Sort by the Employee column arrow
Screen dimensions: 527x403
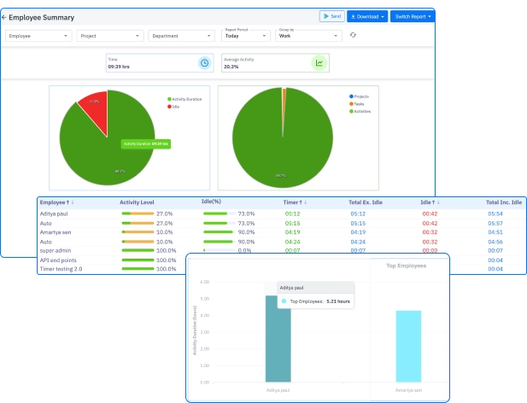[67, 202]
